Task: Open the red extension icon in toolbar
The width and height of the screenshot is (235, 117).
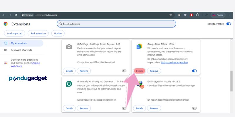Action: coord(192,15)
